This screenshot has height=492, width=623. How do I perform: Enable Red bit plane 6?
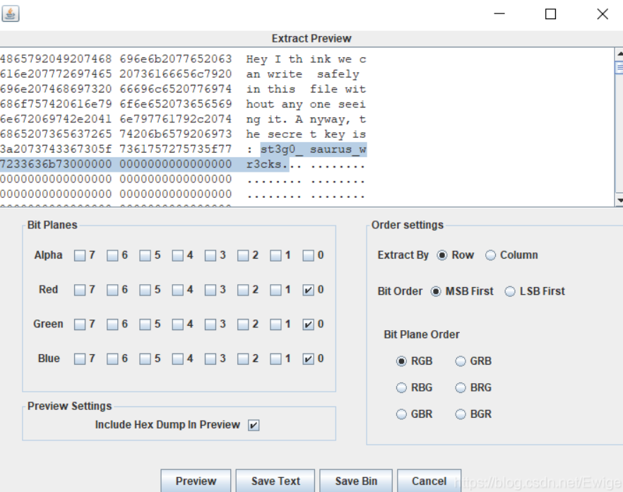pos(112,290)
